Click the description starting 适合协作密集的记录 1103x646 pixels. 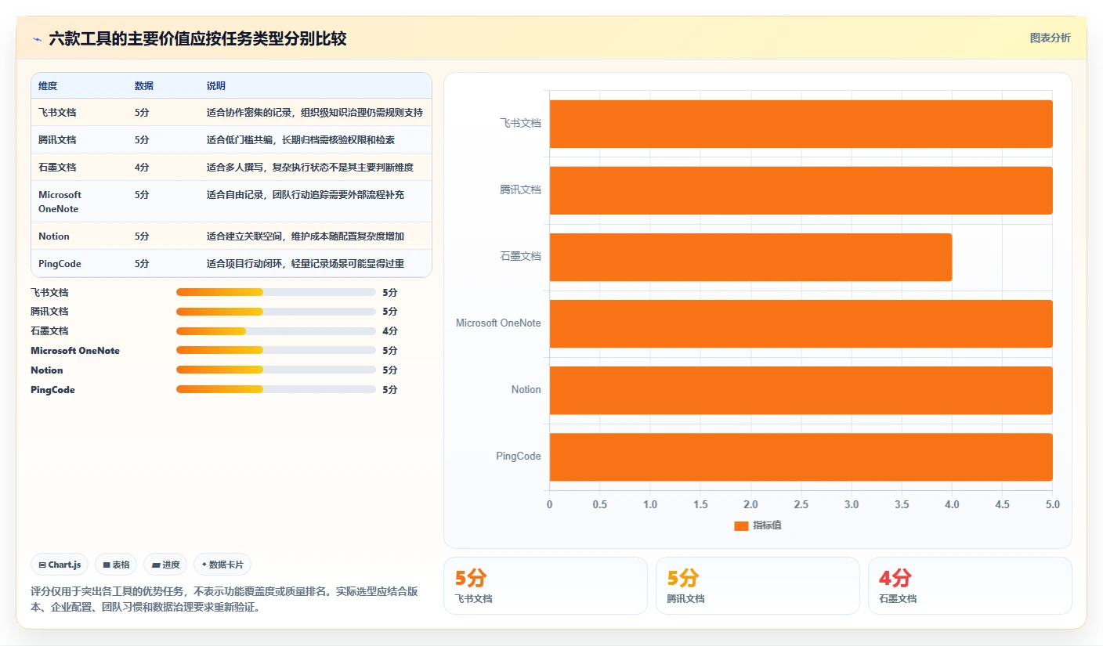(315, 113)
